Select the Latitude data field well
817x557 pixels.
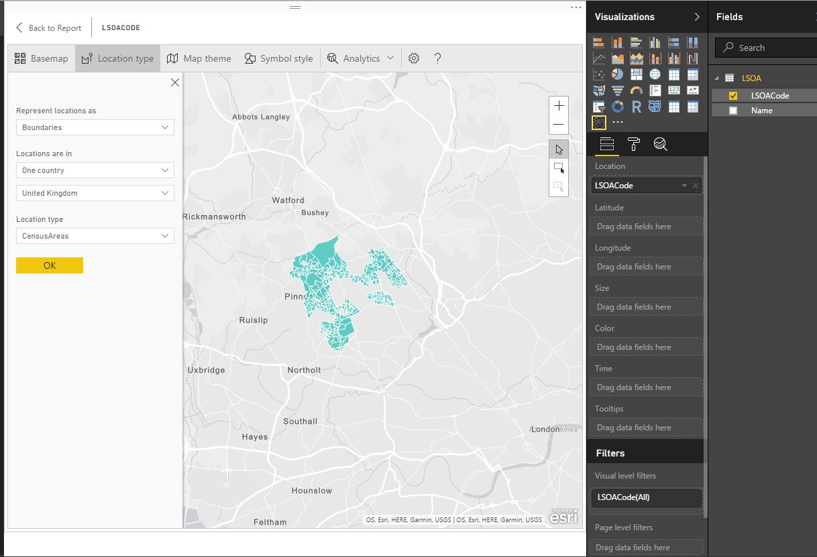[x=647, y=227]
